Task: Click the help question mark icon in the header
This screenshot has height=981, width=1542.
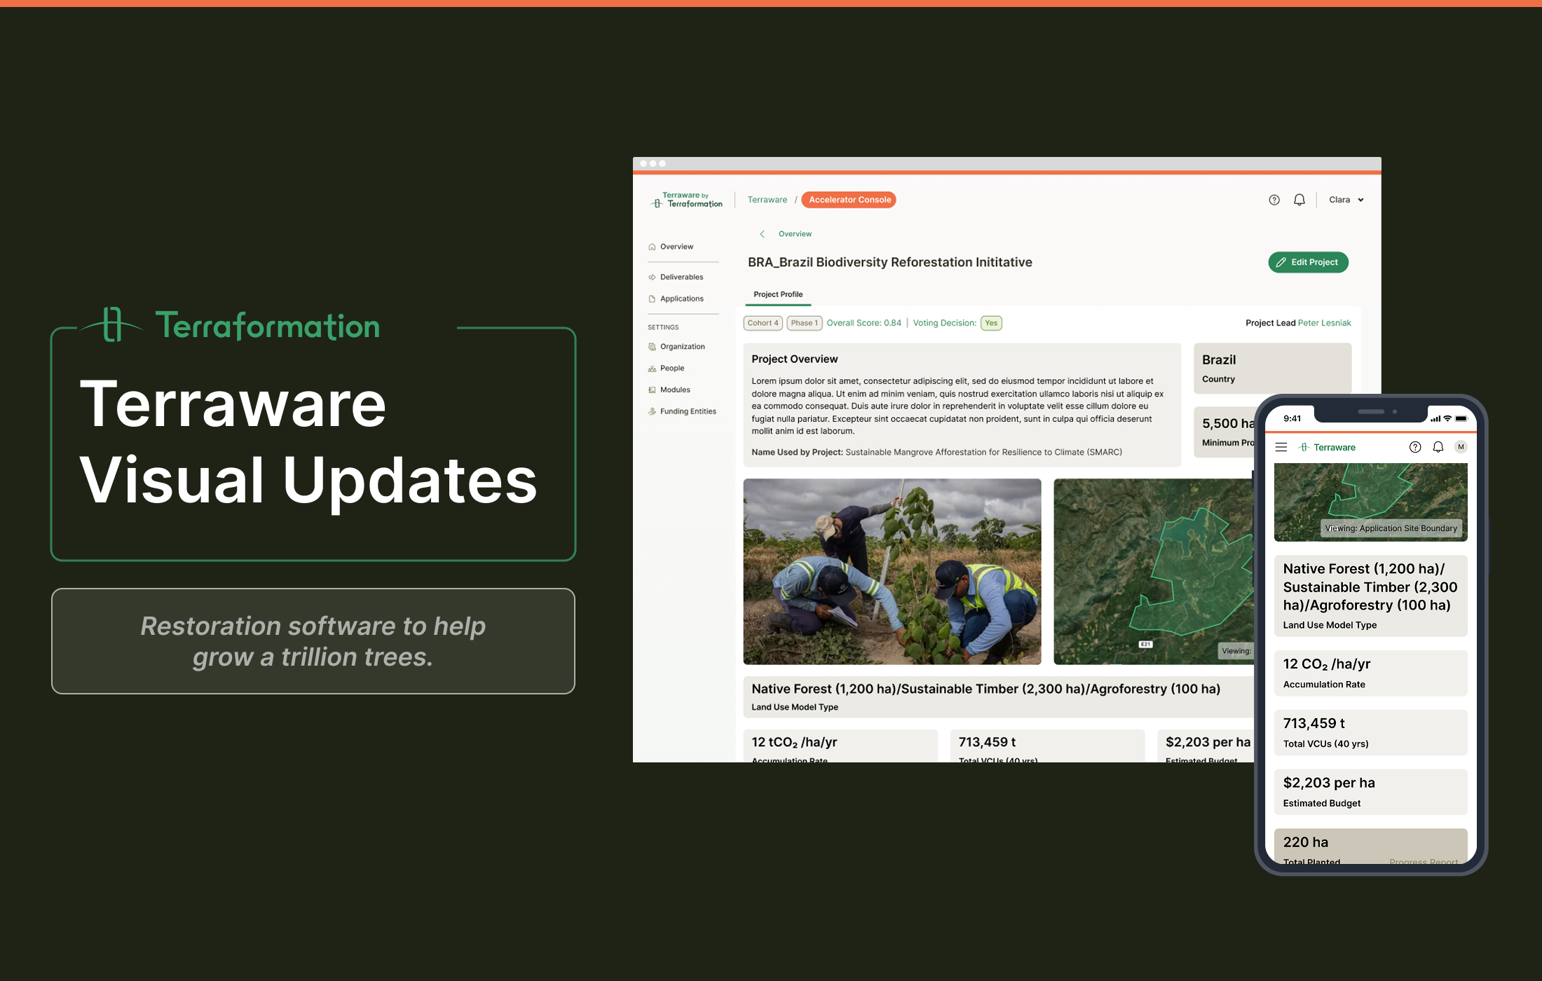Action: (1274, 200)
